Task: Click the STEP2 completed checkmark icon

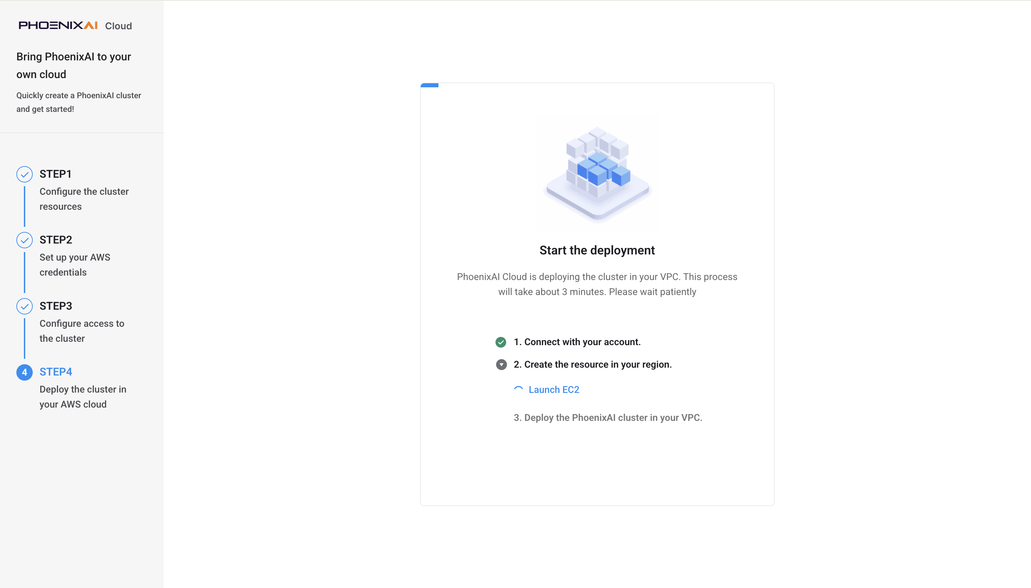Action: [x=25, y=240]
